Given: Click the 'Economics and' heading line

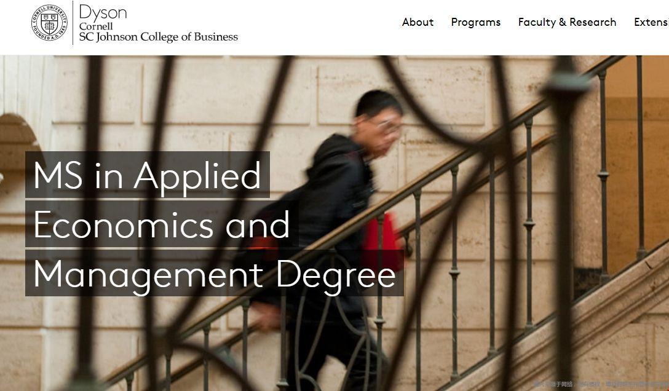Looking at the screenshot, I should 161,224.
